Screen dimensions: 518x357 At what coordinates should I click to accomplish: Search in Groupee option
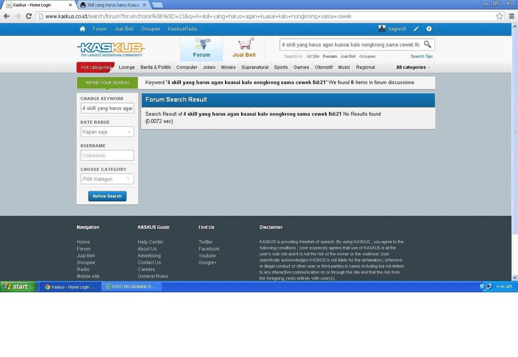[367, 57]
